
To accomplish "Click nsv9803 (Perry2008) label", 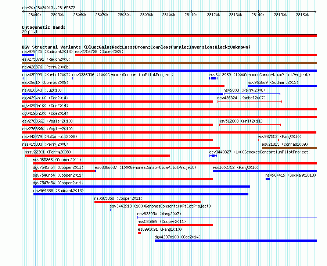I will (244, 90).
